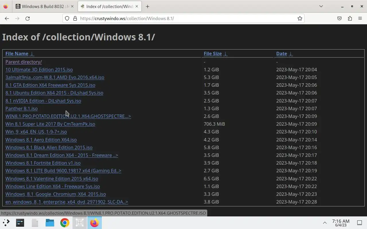View site security padlock info
The width and height of the screenshot is (367, 229).
(x=75, y=18)
